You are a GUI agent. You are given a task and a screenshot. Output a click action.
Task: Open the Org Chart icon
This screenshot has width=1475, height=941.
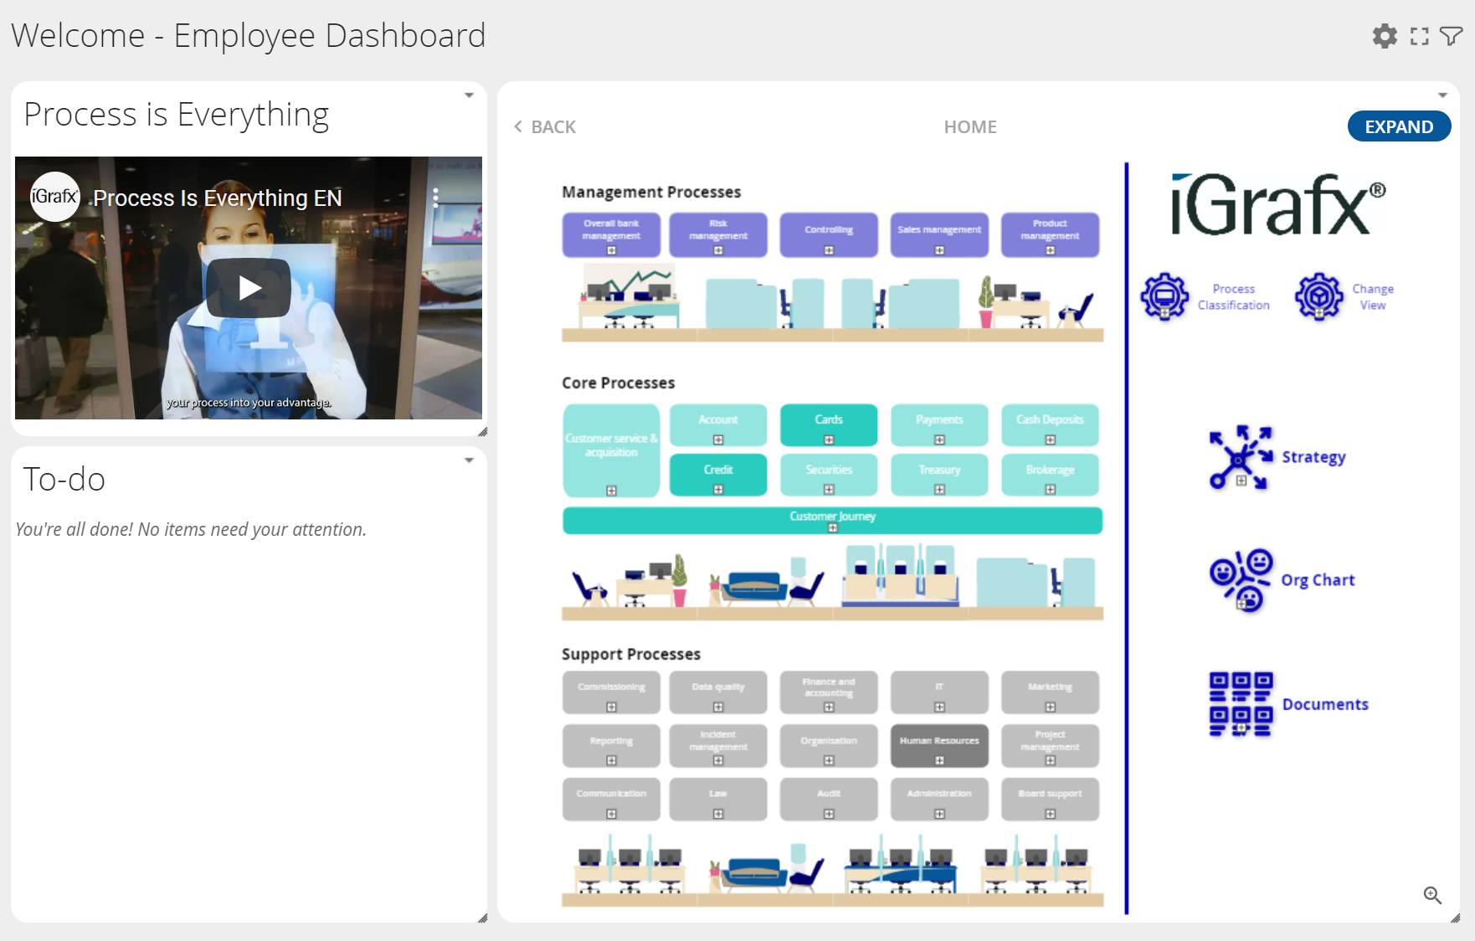[x=1241, y=579]
